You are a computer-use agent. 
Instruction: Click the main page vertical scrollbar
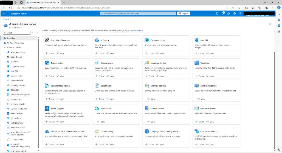click(274, 100)
